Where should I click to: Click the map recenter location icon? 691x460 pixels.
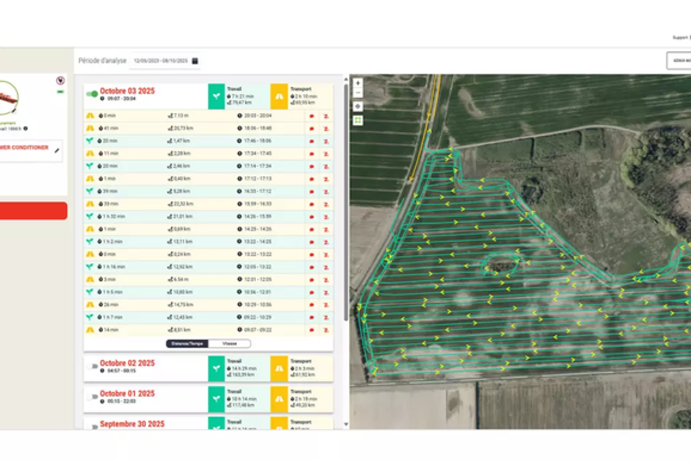coord(358,106)
